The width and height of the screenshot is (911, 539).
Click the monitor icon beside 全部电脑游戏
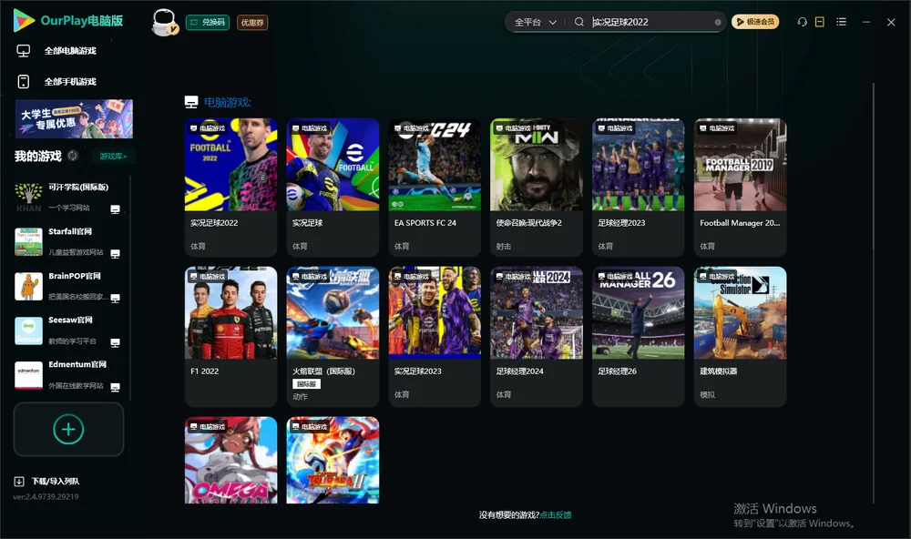pos(24,51)
